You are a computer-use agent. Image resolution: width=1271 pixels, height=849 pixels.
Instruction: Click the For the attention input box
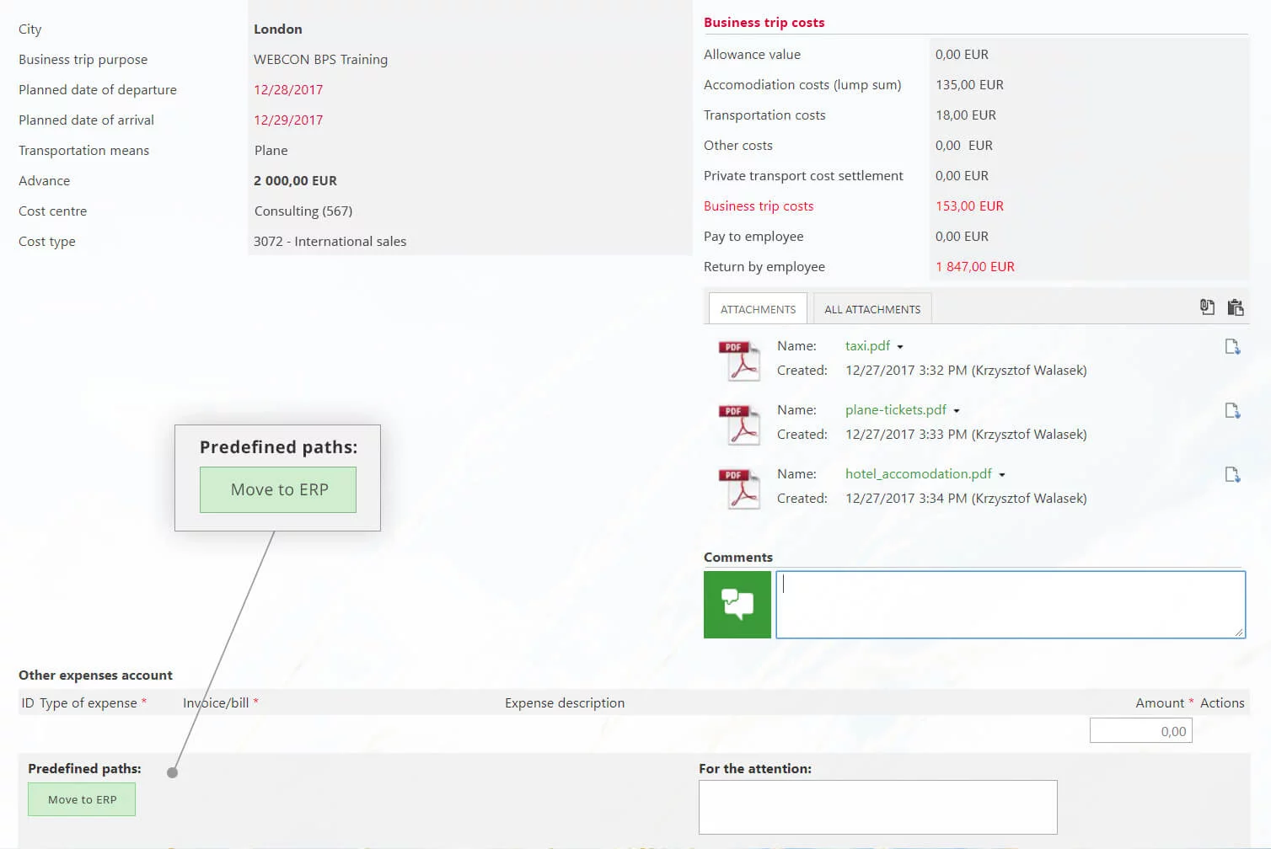[x=877, y=807]
